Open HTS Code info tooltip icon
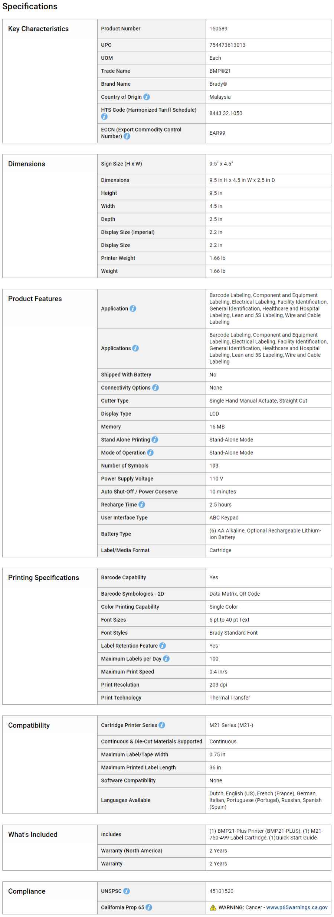 [x=104, y=117]
